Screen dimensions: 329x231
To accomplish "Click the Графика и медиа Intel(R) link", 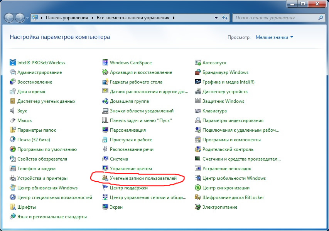I will coord(228,82).
